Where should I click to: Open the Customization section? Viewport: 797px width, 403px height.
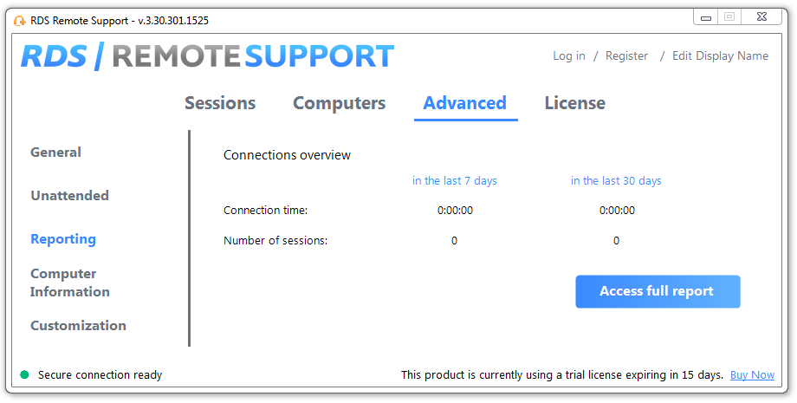click(x=78, y=325)
